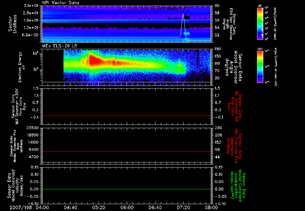Click the red MU Scanner Pos Telemetry title
The width and height of the screenshot is (305, 211).
[234, 146]
